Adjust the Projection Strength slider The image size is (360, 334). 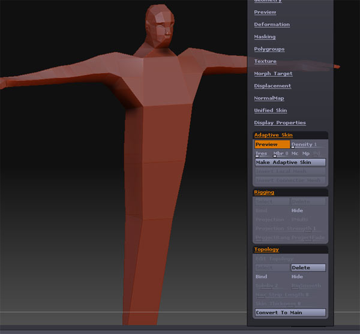289,228
